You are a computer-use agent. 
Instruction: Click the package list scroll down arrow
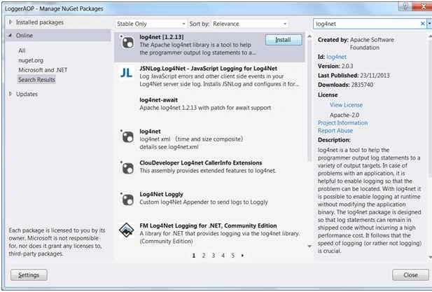(309, 246)
